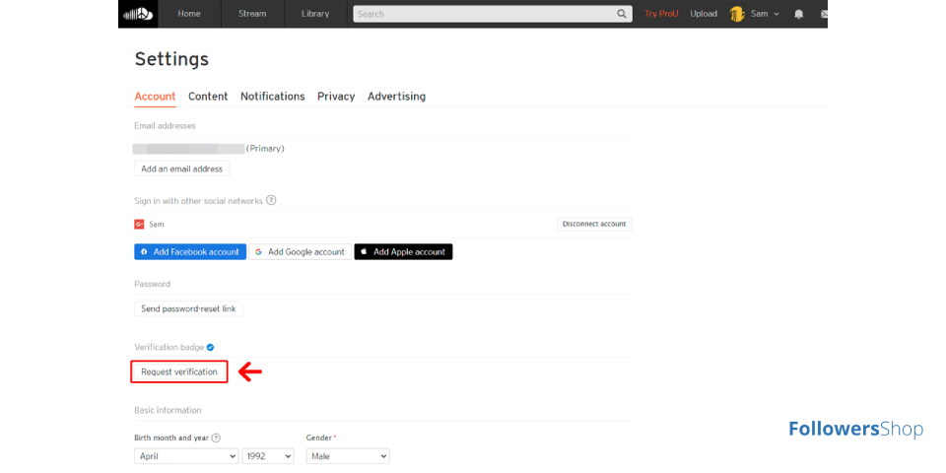Switch to the Advertising tab
Image resolution: width=946 pixels, height=473 pixels.
(396, 97)
